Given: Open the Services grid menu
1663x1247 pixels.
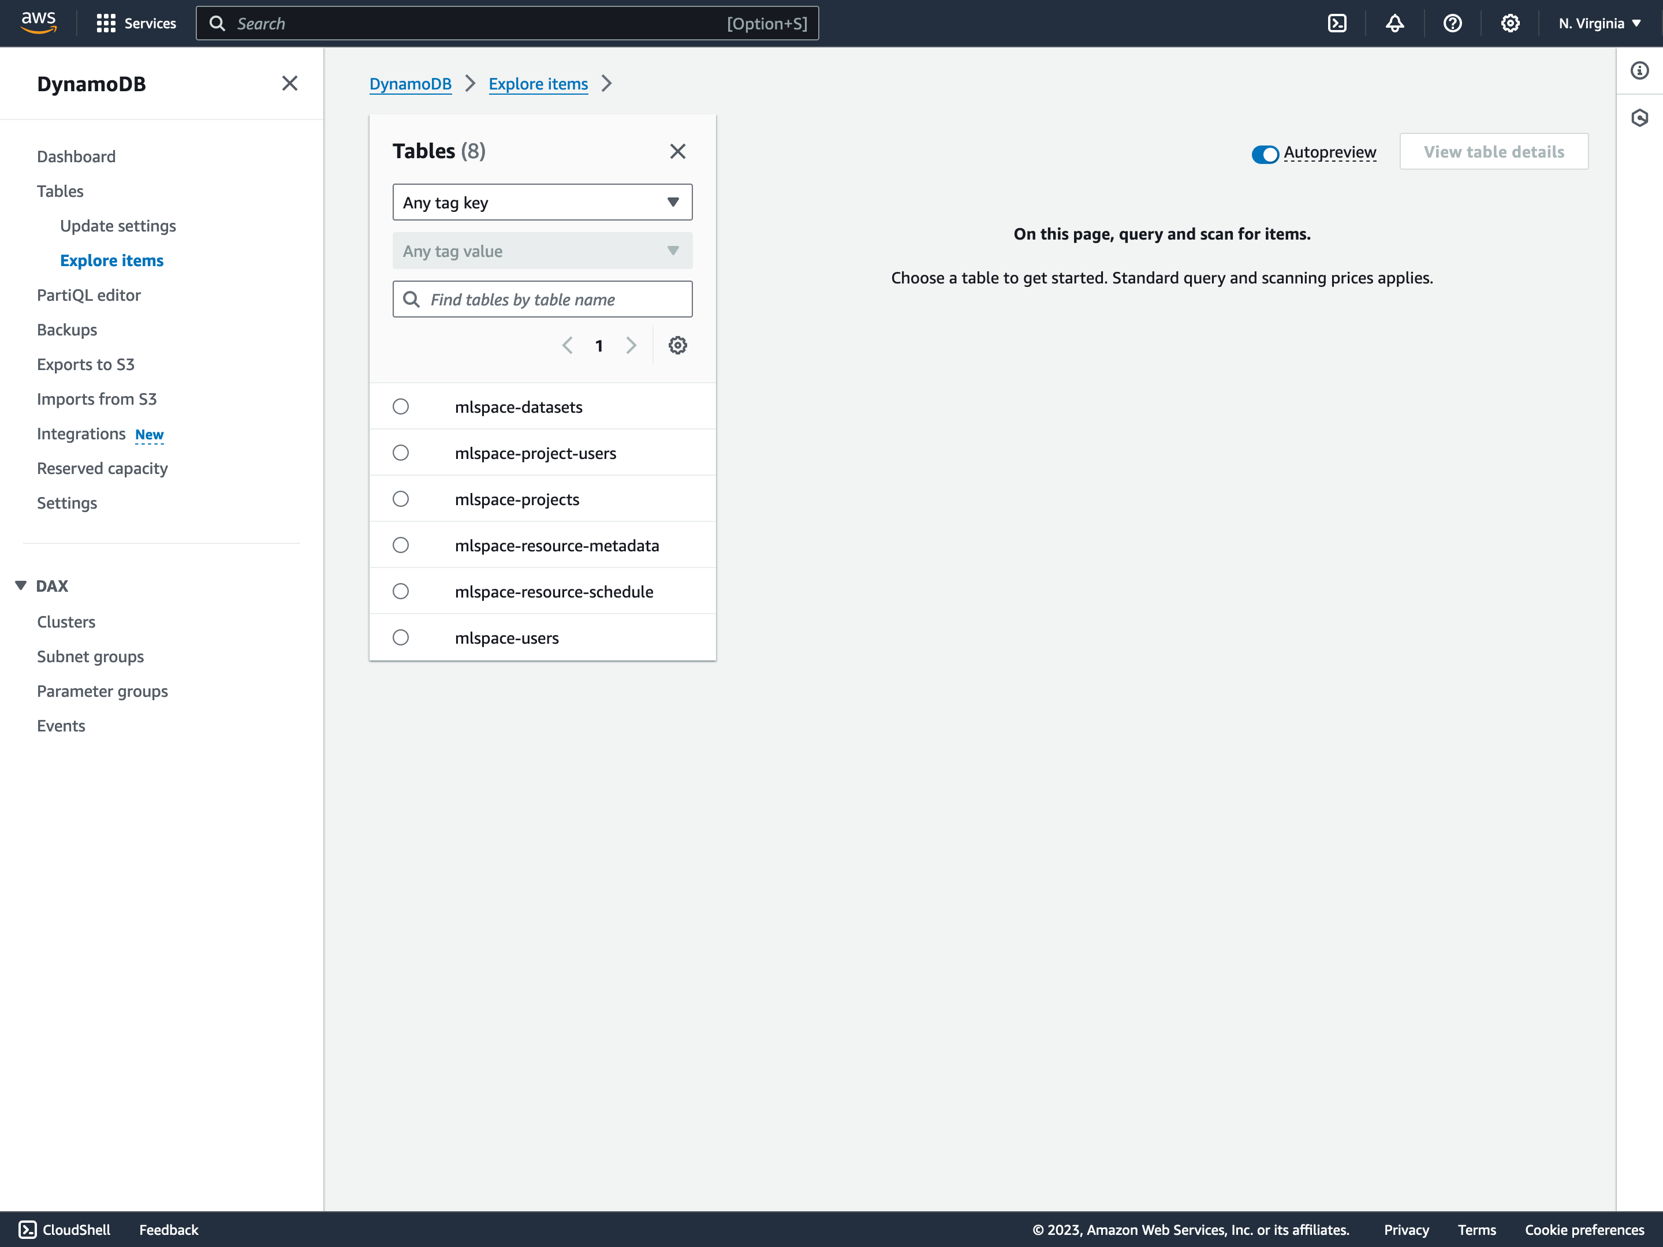Looking at the screenshot, I should (136, 23).
